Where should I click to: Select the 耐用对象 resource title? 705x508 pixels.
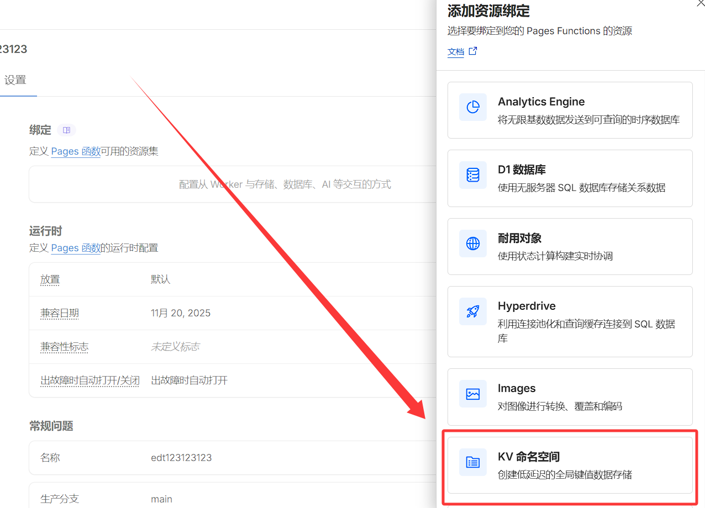[x=519, y=238]
